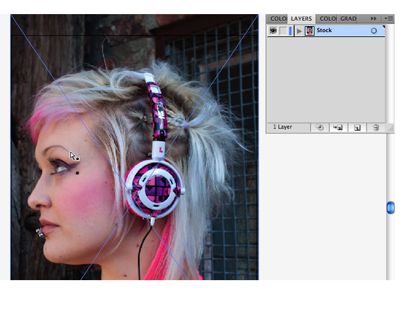Click the Stock layer target circle
Viewport: 402px width, 313px height.
coord(374,31)
